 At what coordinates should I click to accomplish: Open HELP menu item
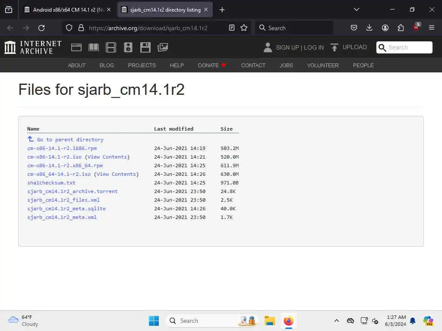click(177, 66)
